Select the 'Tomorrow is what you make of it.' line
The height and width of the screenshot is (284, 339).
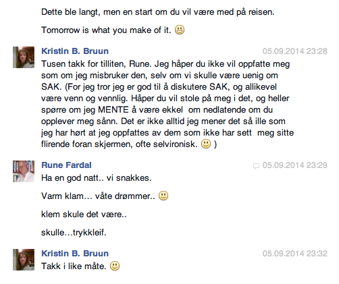pyautogui.click(x=106, y=30)
